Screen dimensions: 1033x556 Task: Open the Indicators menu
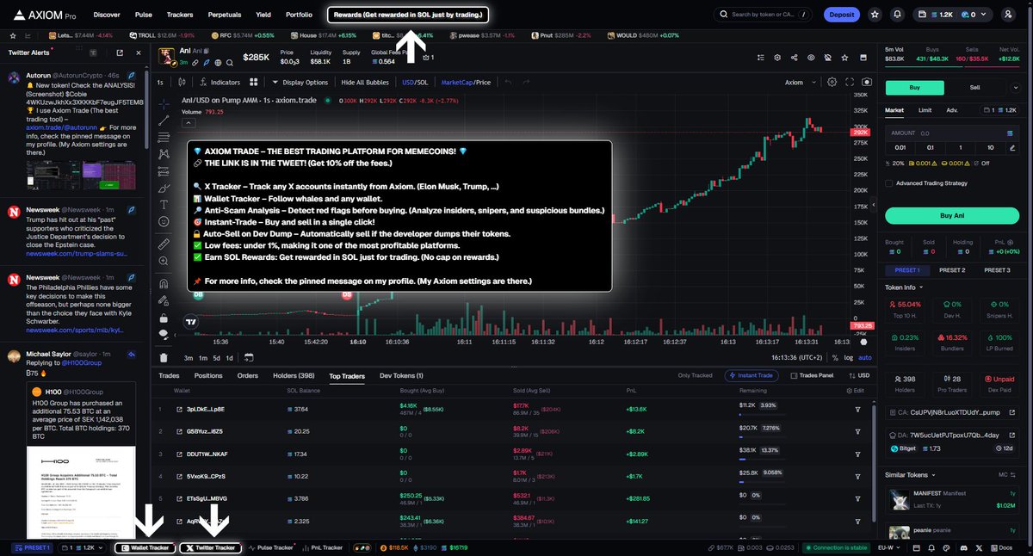pyautogui.click(x=220, y=83)
